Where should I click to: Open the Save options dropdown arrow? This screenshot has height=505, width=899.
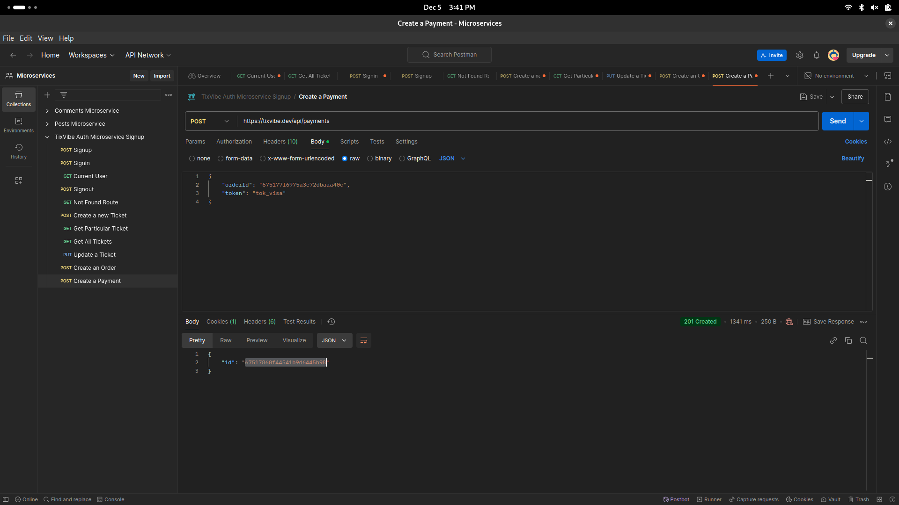pyautogui.click(x=832, y=97)
